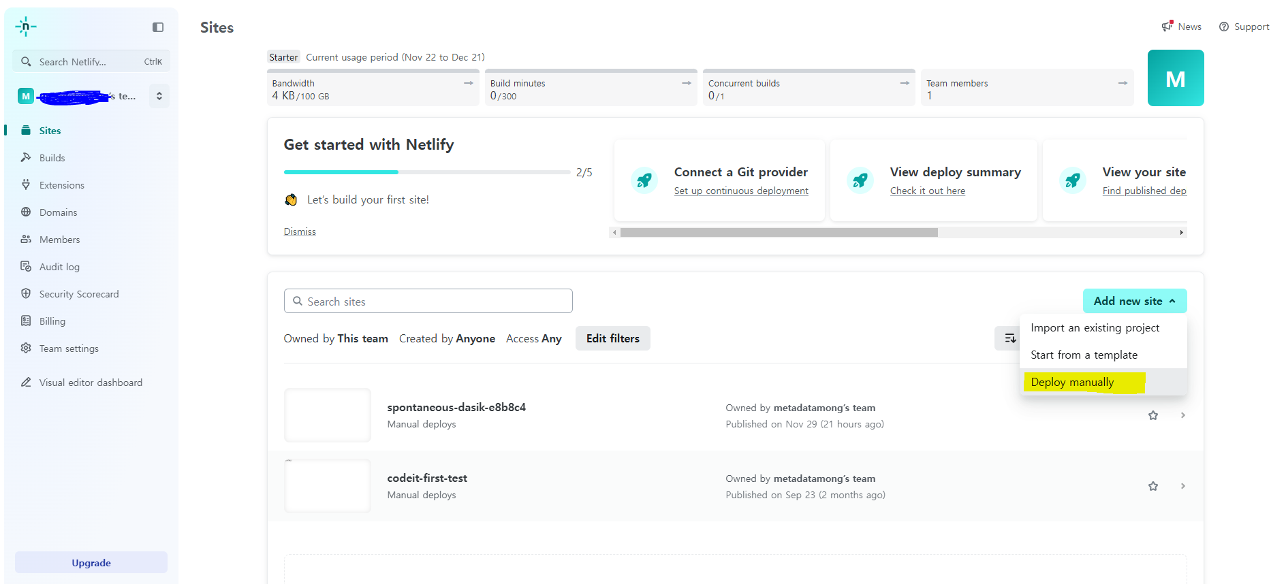Image resolution: width=1286 pixels, height=584 pixels.
Task: Change Owned by This team filter
Action: 336,338
